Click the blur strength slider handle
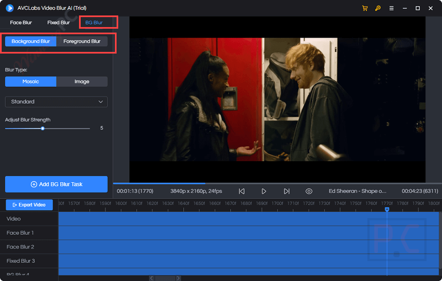 [x=43, y=129]
